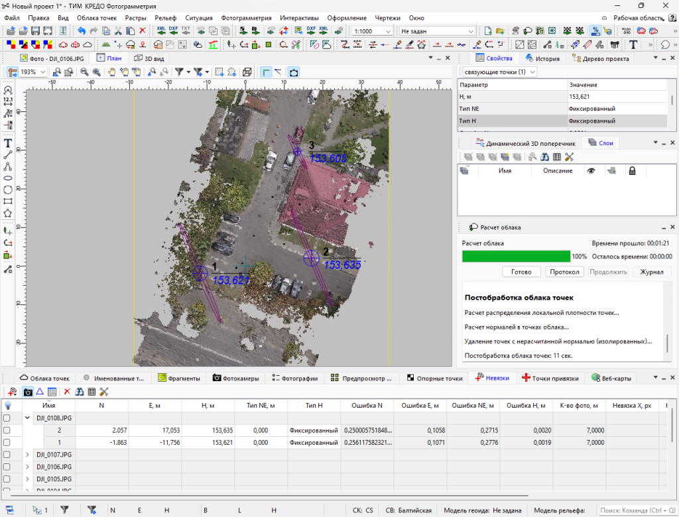The image size is (679, 517).
Task: Click the green calculation progress bar
Action: (x=516, y=257)
